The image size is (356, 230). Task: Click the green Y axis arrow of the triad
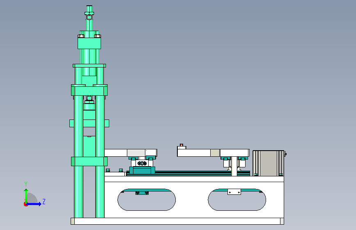[x=26, y=196]
